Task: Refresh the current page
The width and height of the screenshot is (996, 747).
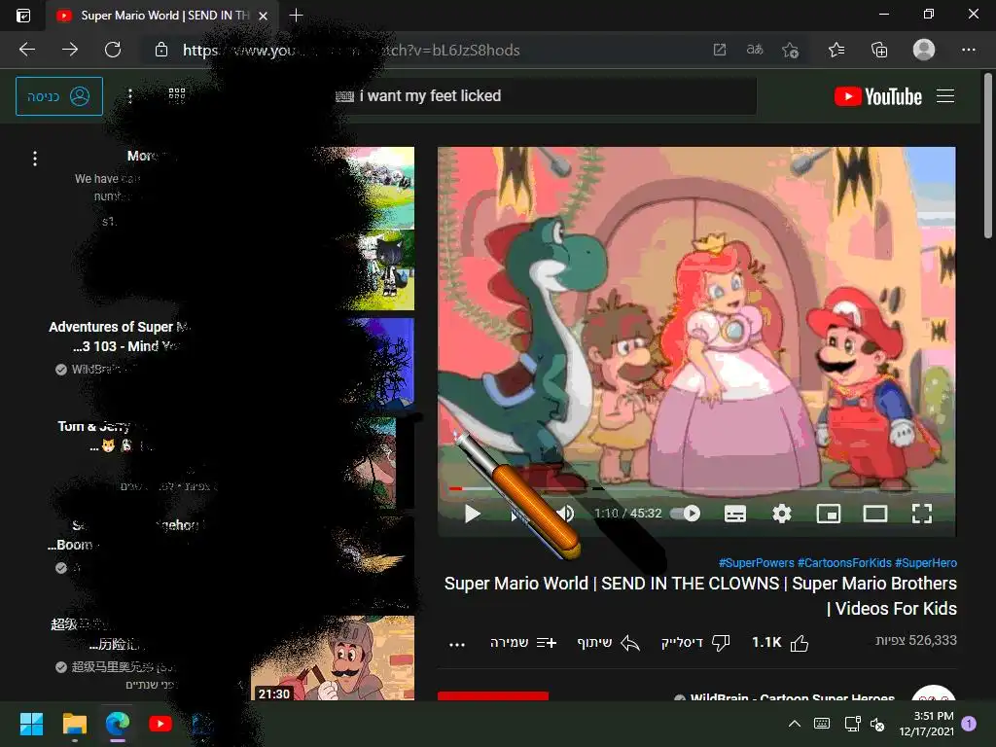Action: [113, 50]
